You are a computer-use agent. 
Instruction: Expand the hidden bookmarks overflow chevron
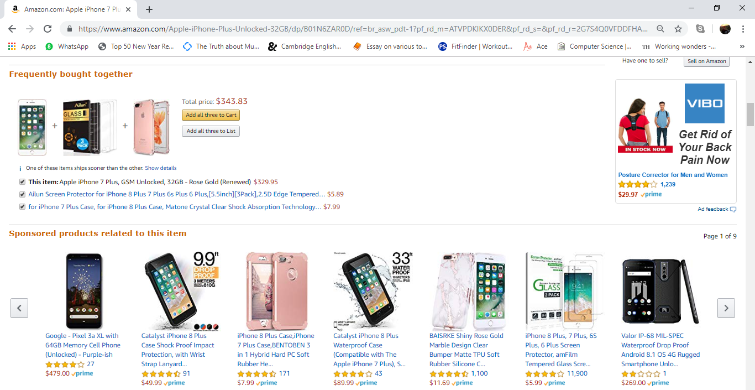point(742,46)
